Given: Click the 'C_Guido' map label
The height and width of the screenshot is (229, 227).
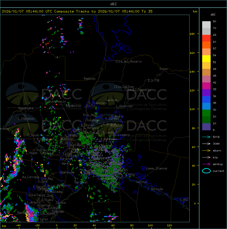Looking at the screenshot, I should pyautogui.click(x=33, y=135).
